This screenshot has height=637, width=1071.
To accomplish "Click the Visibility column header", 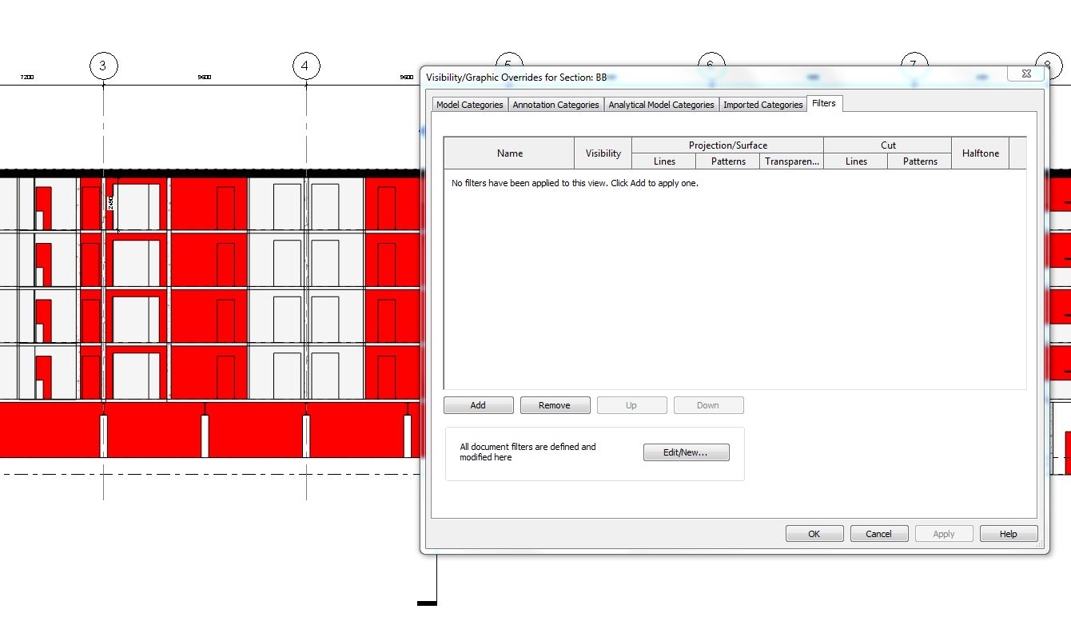I will coord(603,153).
